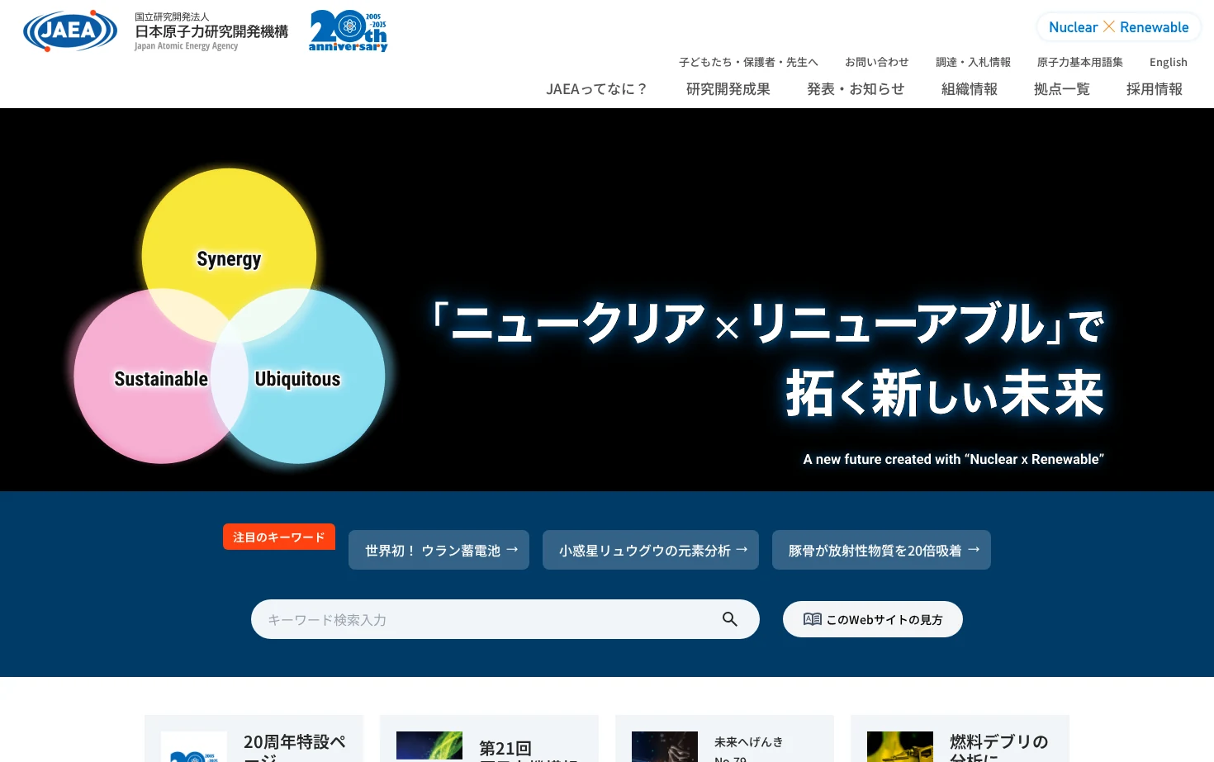This screenshot has height=762, width=1214.
Task: Open the 20周年特設ページ card
Action: (x=254, y=740)
